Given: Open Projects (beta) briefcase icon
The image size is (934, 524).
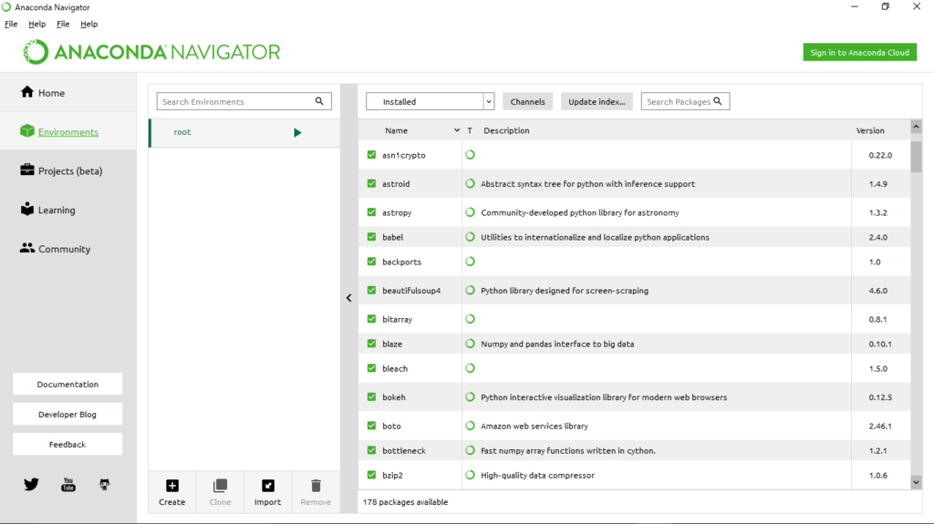Looking at the screenshot, I should [26, 170].
